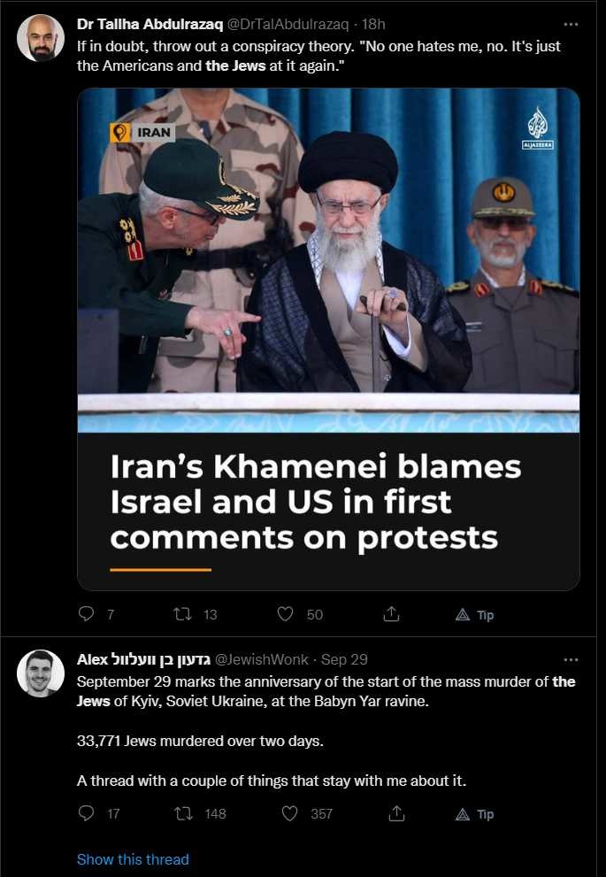The height and width of the screenshot is (877, 606).
Task: Share Alex's Babyn Yar tweet
Action: pyautogui.click(x=396, y=813)
